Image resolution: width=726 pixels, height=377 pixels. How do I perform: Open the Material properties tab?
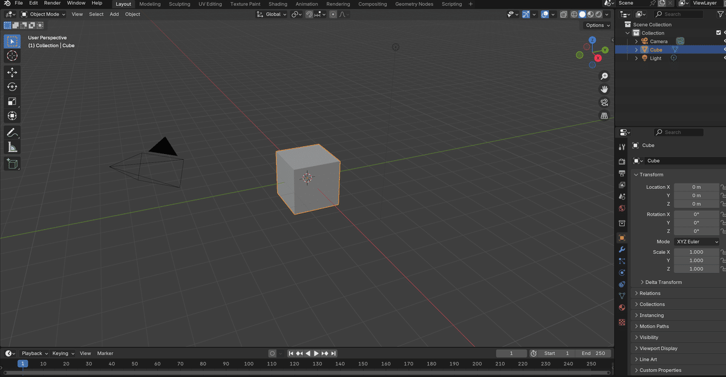pos(622,308)
